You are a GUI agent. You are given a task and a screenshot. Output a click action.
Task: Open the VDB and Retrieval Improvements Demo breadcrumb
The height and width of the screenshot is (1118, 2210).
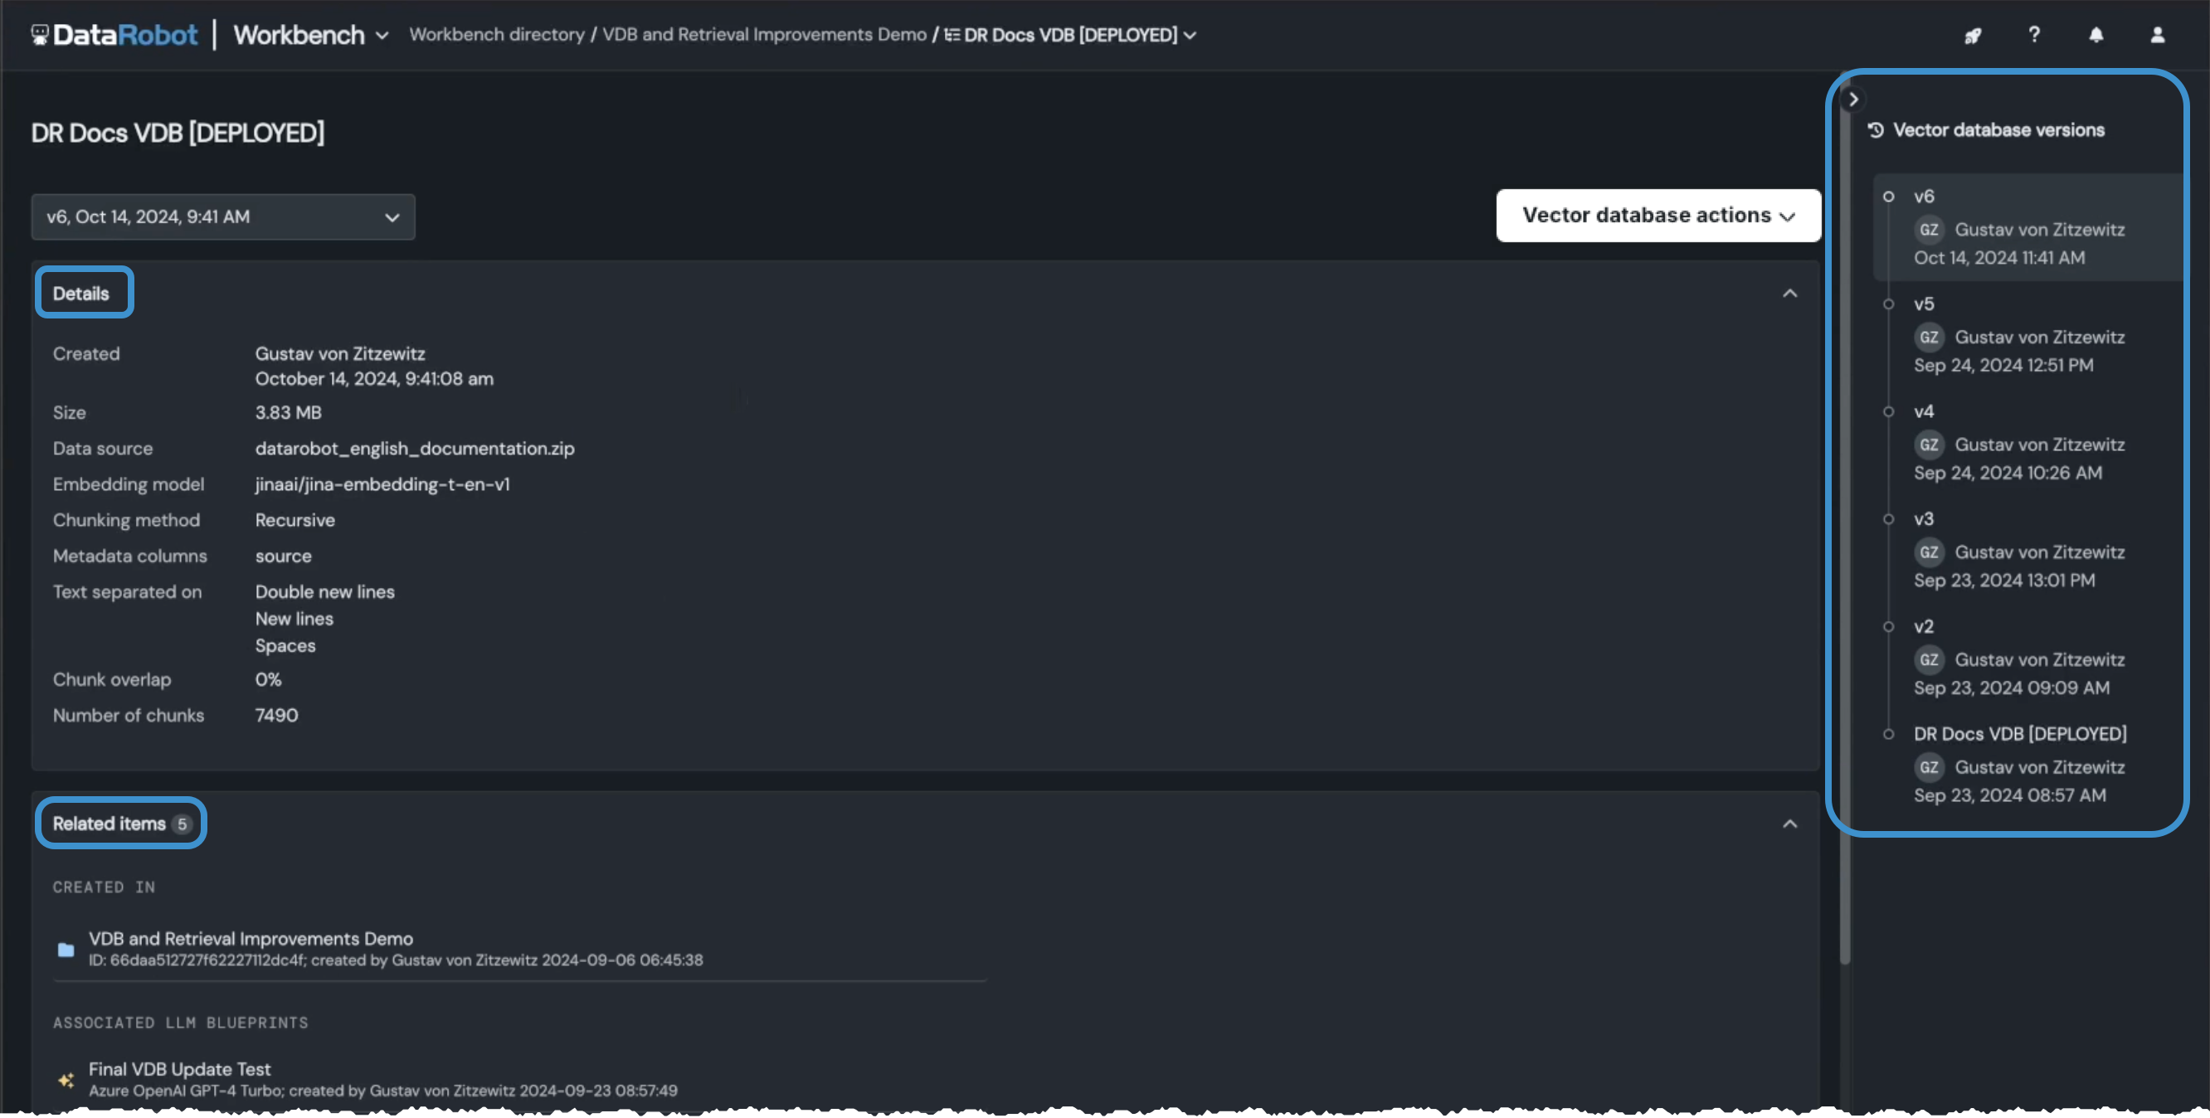coord(763,35)
